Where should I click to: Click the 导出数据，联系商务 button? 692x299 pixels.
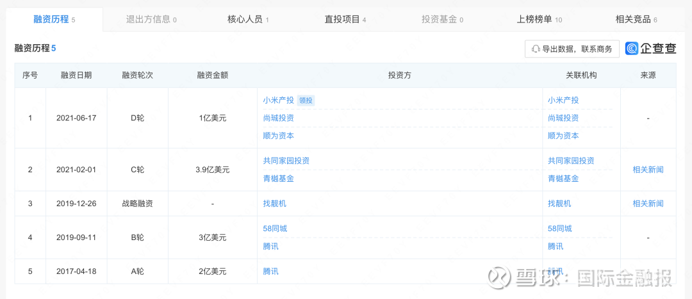(572, 49)
